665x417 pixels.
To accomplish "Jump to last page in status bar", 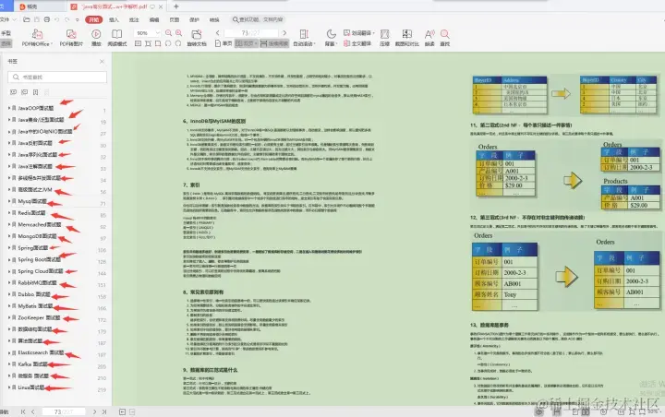I will [x=104, y=411].
